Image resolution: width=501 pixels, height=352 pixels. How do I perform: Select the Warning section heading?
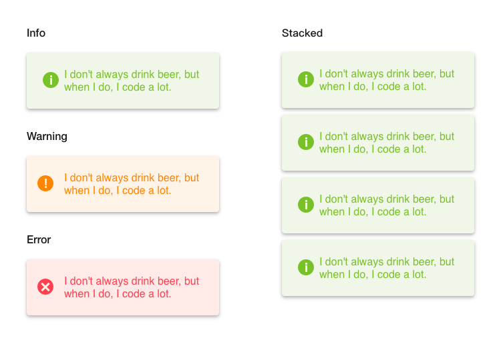(x=47, y=137)
